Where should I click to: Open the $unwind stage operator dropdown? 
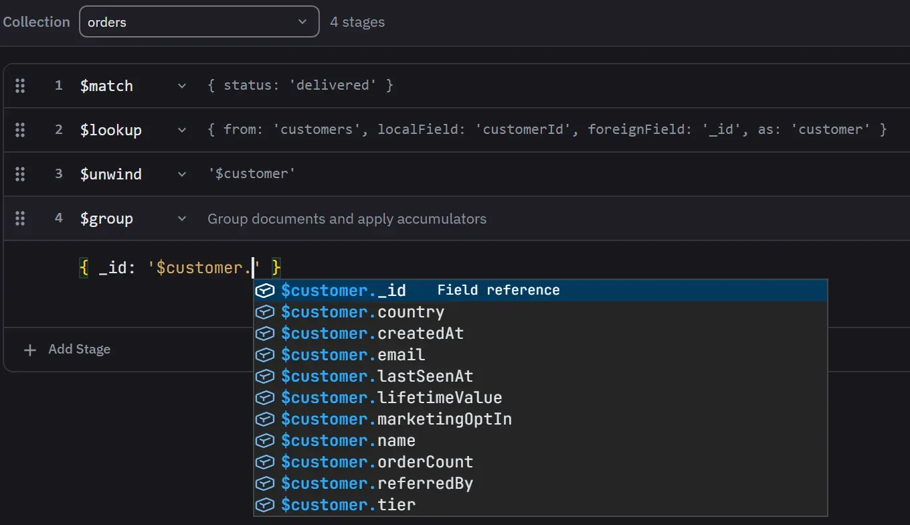click(182, 174)
